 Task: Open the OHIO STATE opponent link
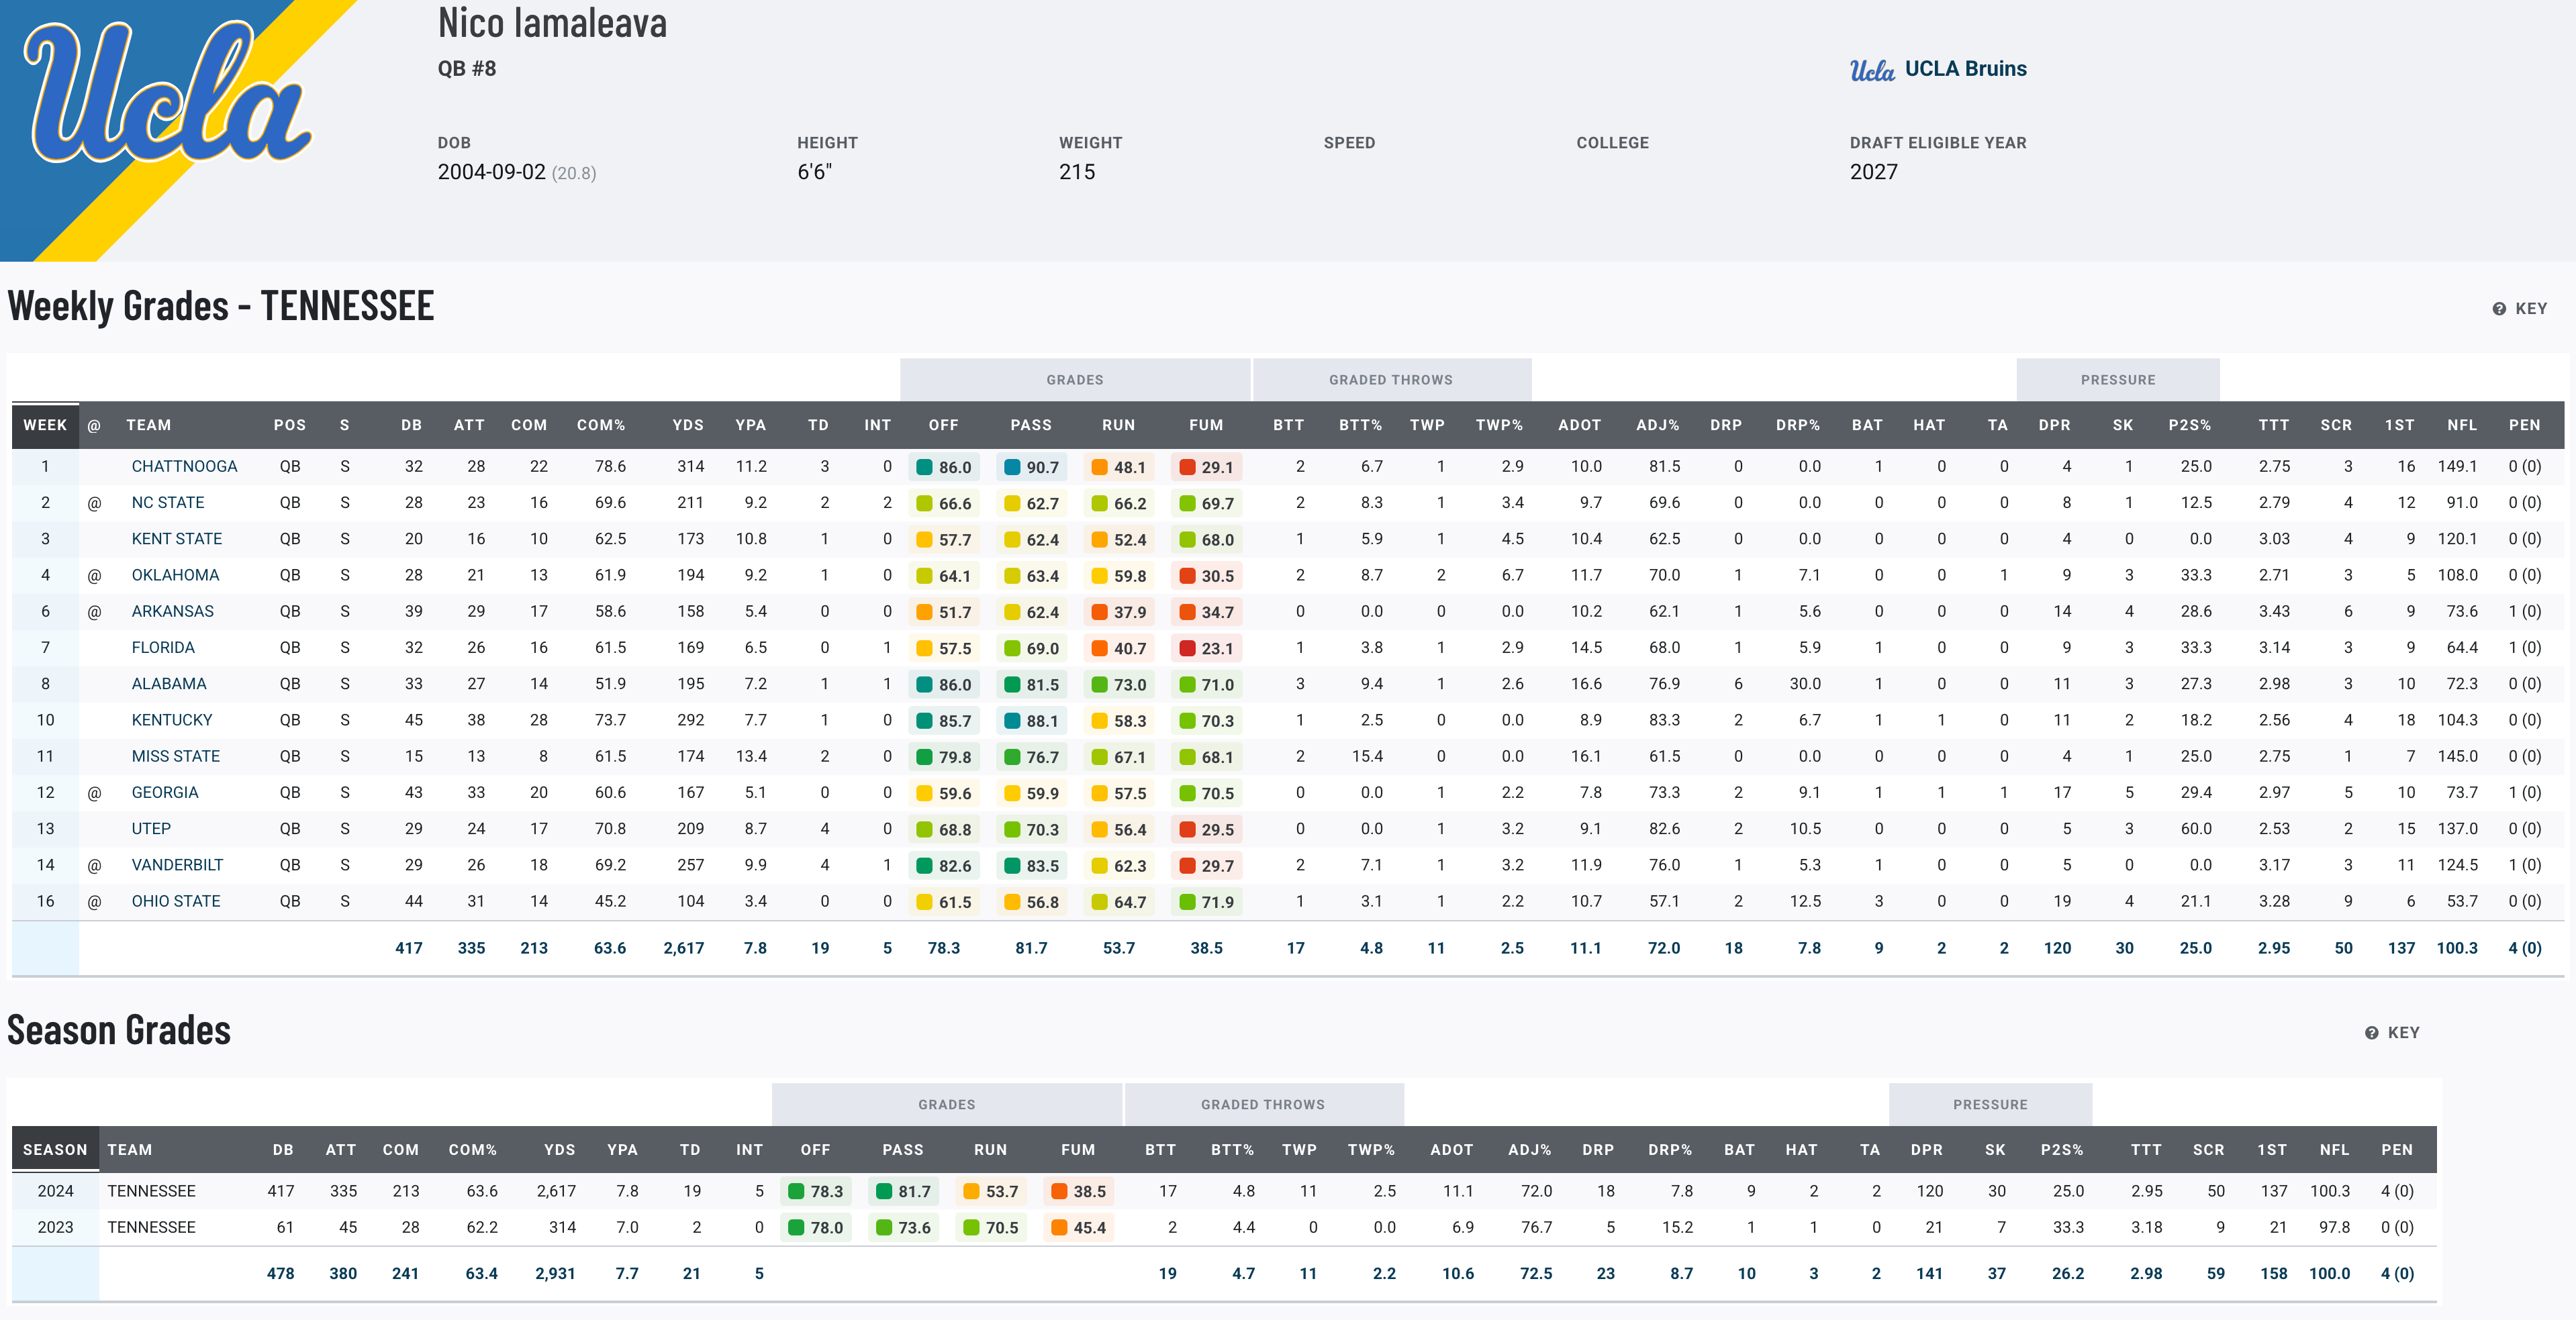(176, 901)
